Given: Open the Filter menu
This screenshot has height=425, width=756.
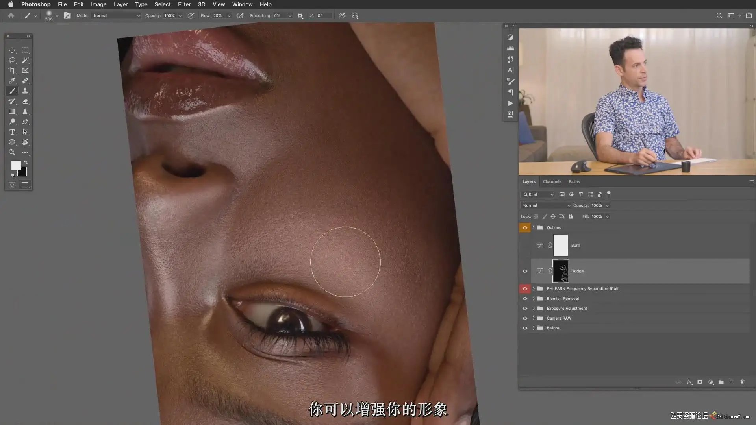Looking at the screenshot, I should click(184, 4).
